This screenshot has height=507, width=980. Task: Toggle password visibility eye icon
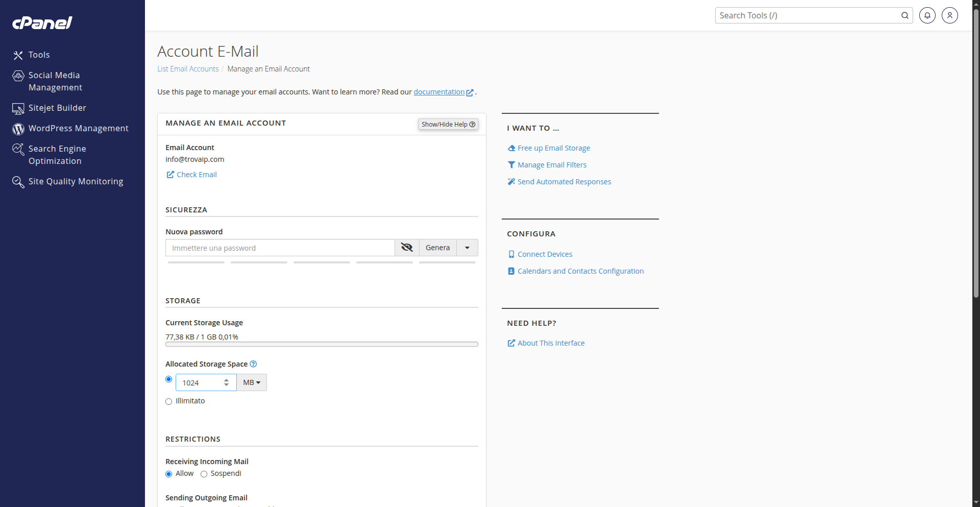point(407,248)
